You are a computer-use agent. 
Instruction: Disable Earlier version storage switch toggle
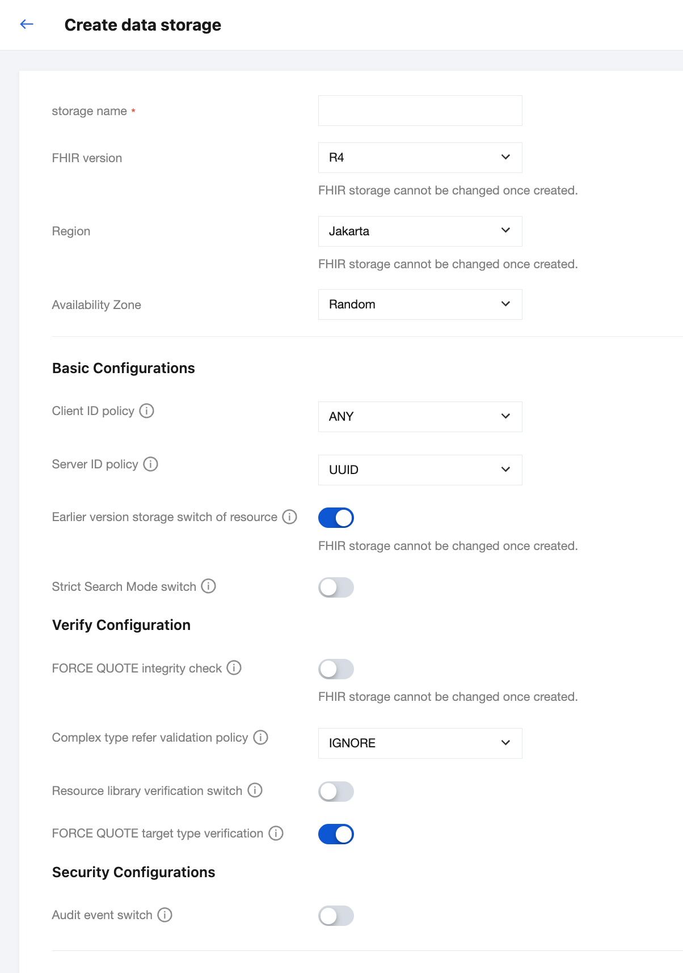336,518
